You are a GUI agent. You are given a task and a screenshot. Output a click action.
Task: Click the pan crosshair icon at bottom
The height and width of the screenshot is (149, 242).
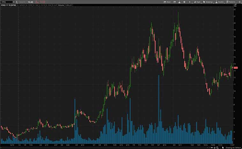(x=215, y=148)
